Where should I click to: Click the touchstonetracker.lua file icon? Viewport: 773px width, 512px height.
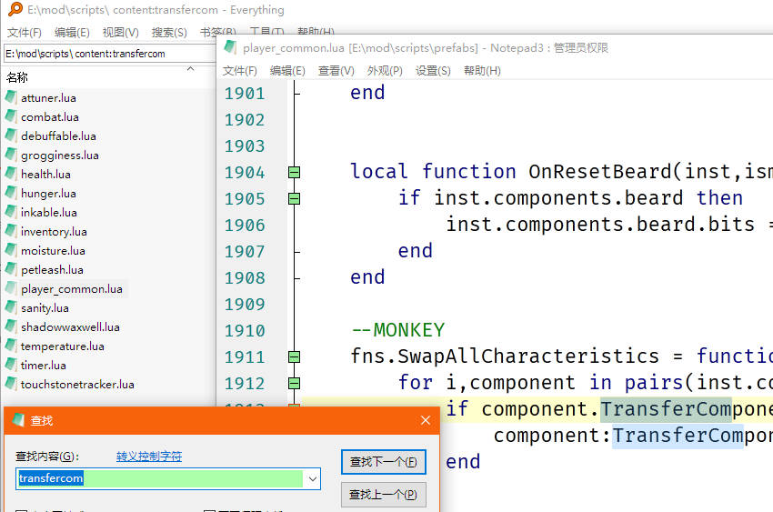(11, 385)
